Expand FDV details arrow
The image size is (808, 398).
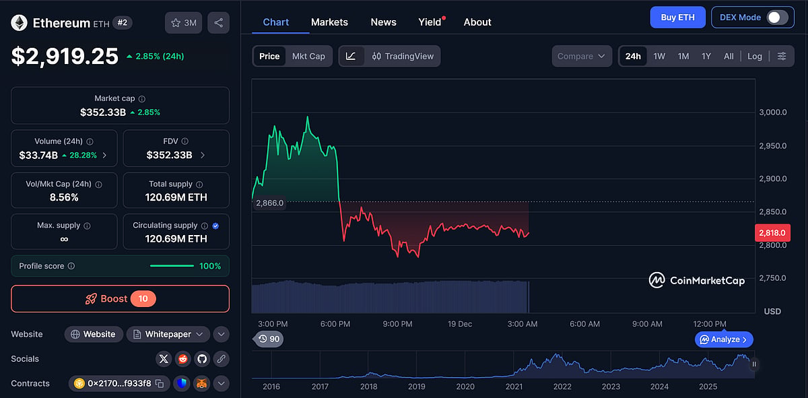(203, 155)
